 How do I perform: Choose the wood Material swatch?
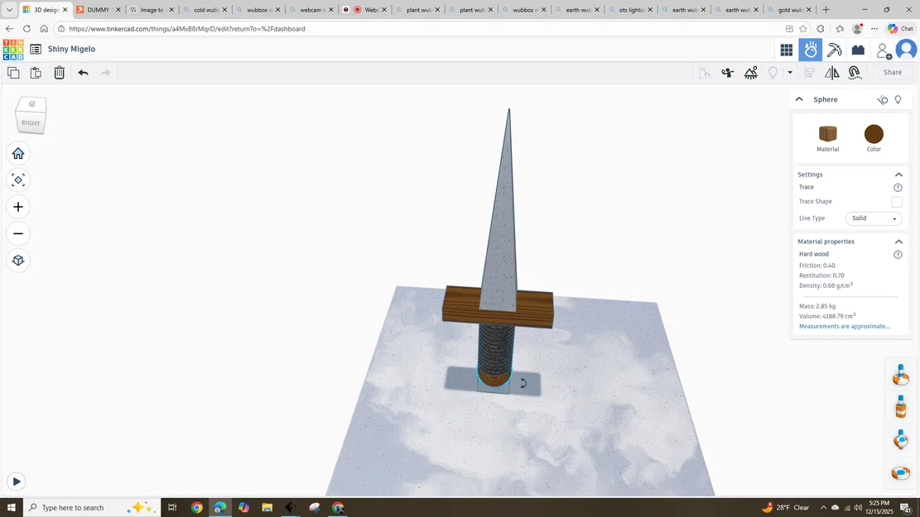pos(828,134)
